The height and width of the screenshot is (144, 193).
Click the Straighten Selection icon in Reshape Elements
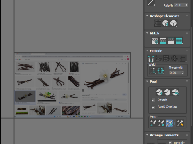(x=158, y=23)
